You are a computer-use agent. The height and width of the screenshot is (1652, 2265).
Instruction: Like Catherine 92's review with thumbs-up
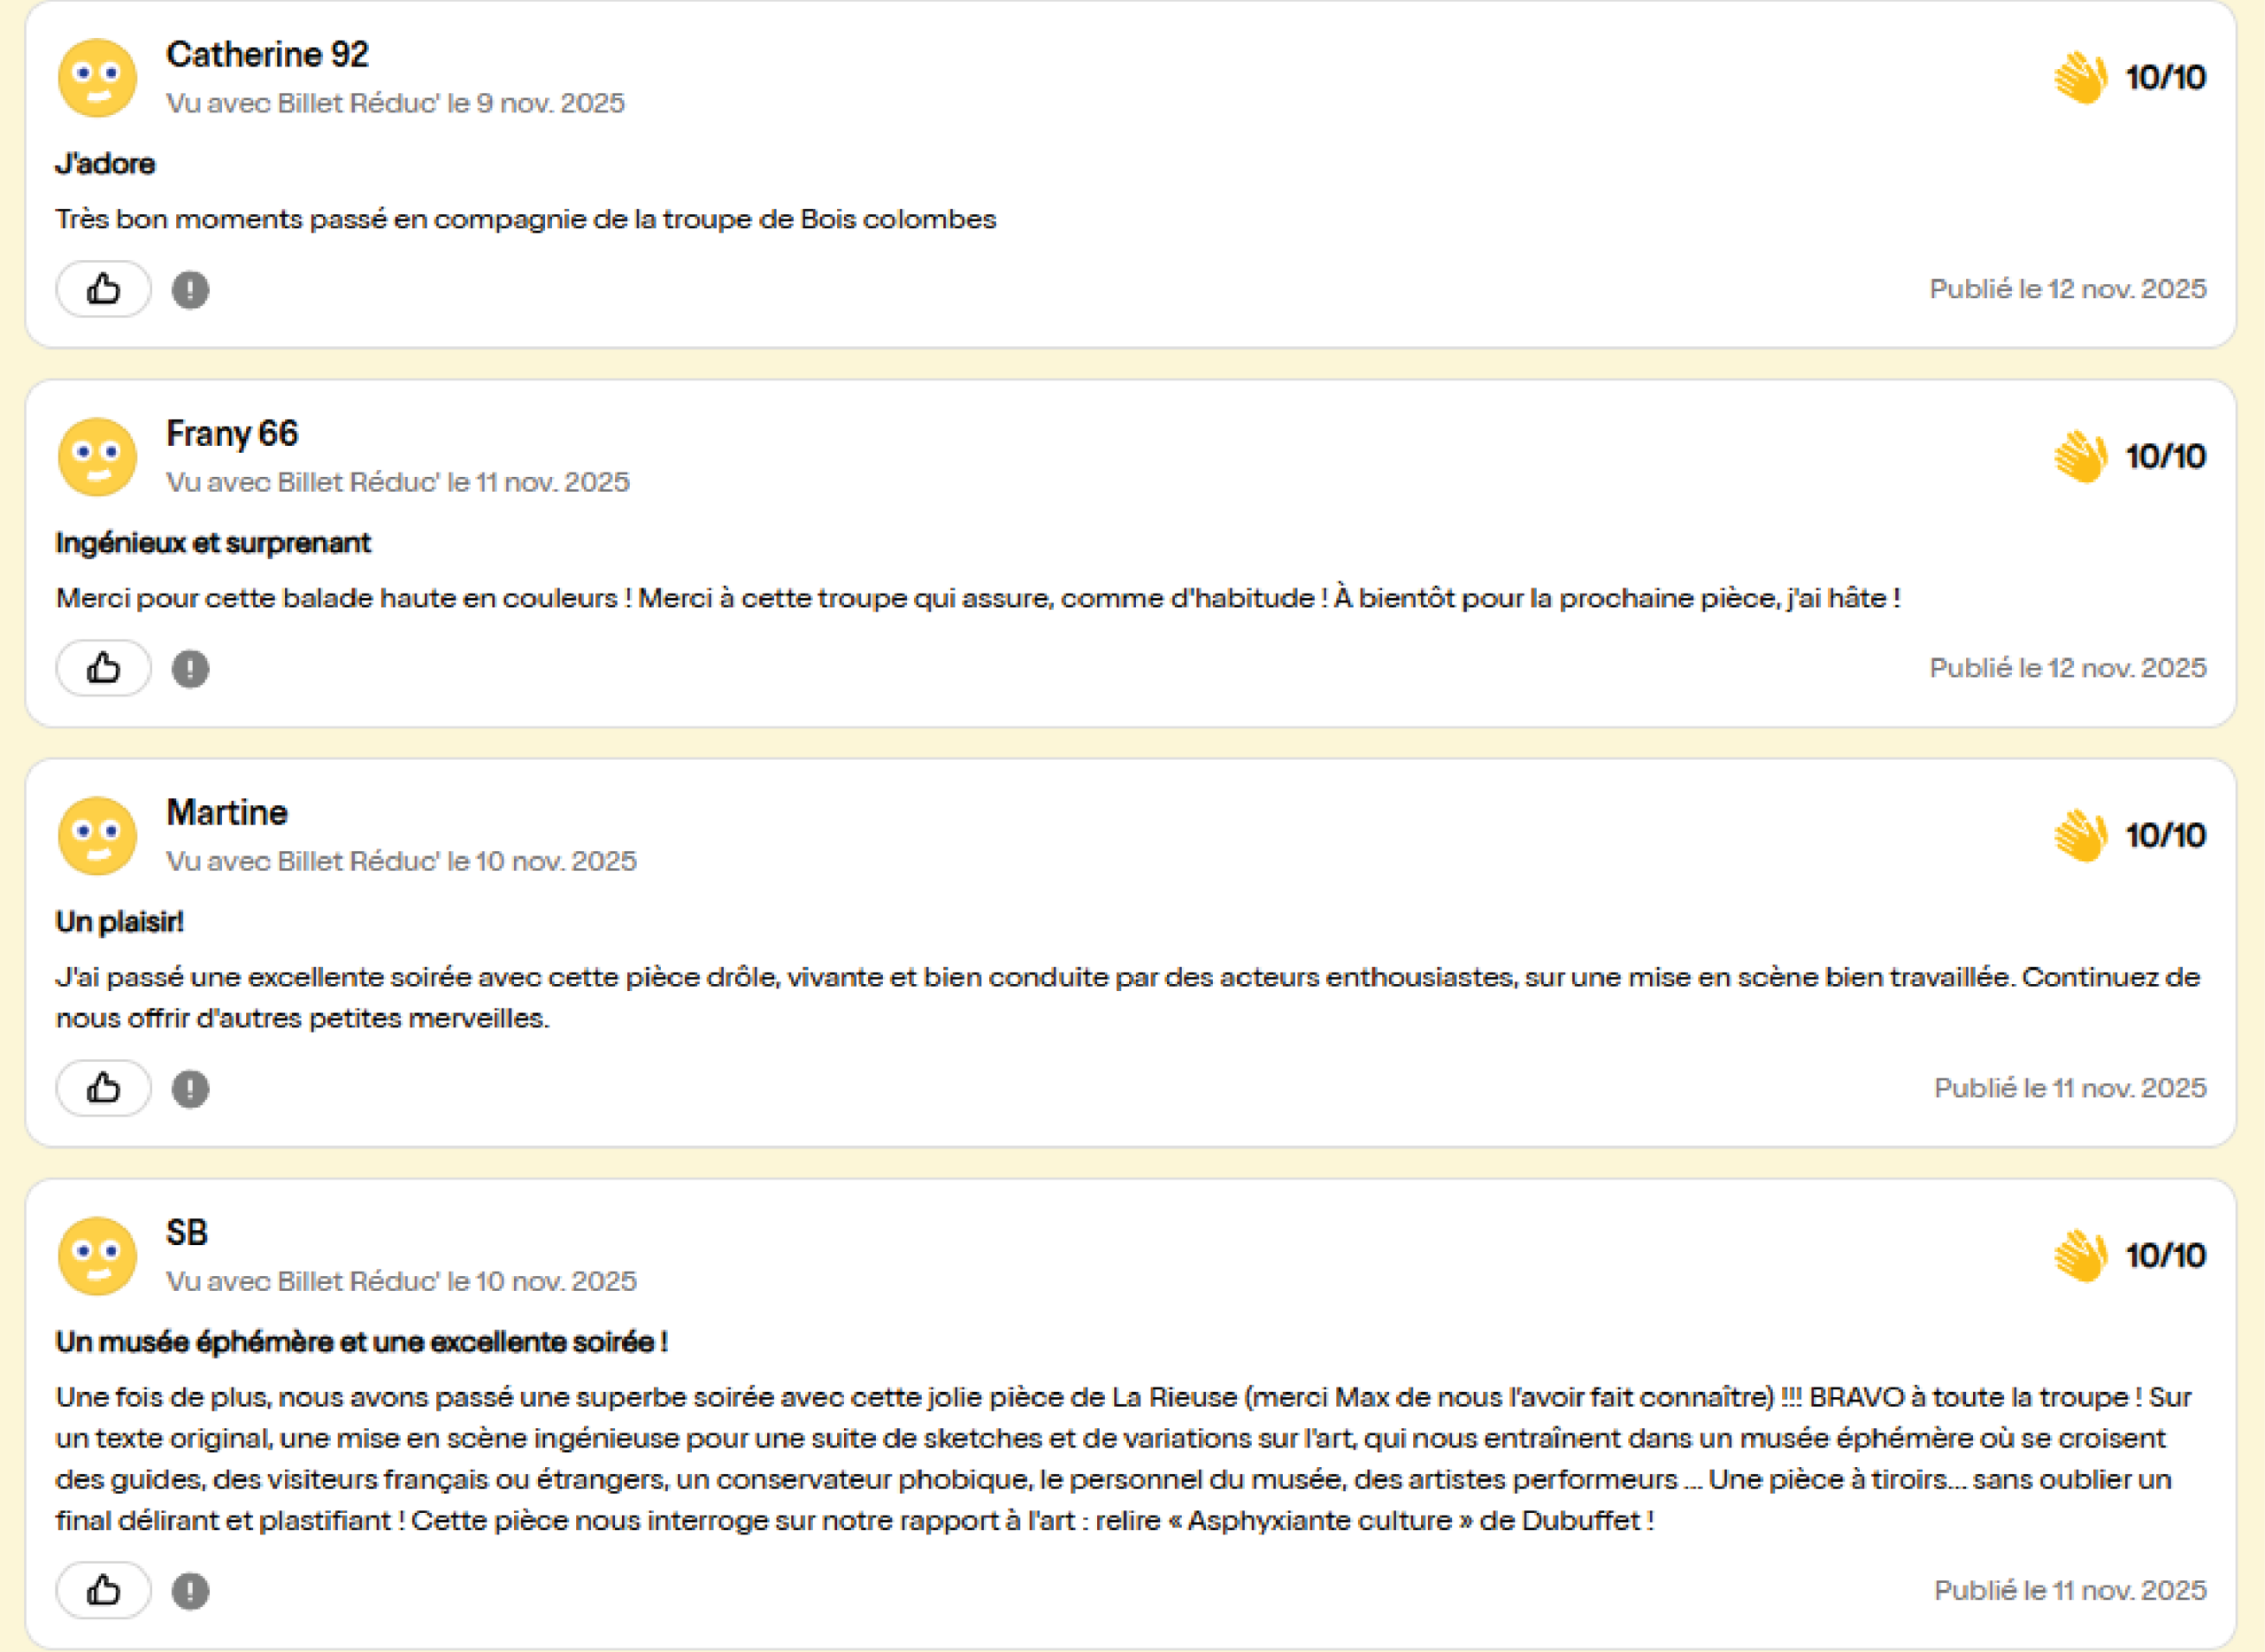point(103,289)
